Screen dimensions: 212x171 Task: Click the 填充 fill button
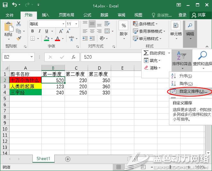tap(152, 60)
